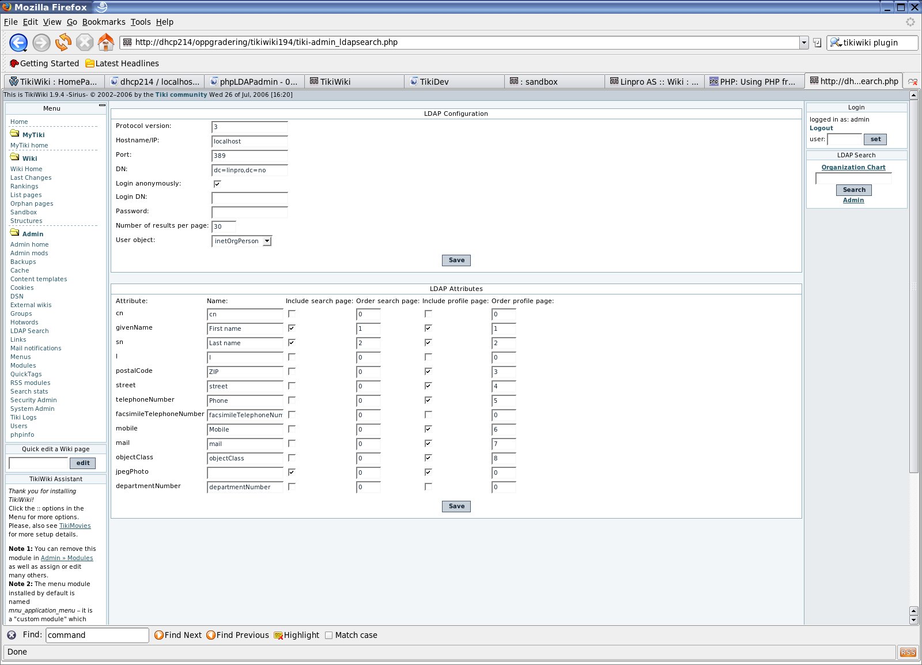Switch to the sandbox tab
This screenshot has width=922, height=665.
pos(554,82)
